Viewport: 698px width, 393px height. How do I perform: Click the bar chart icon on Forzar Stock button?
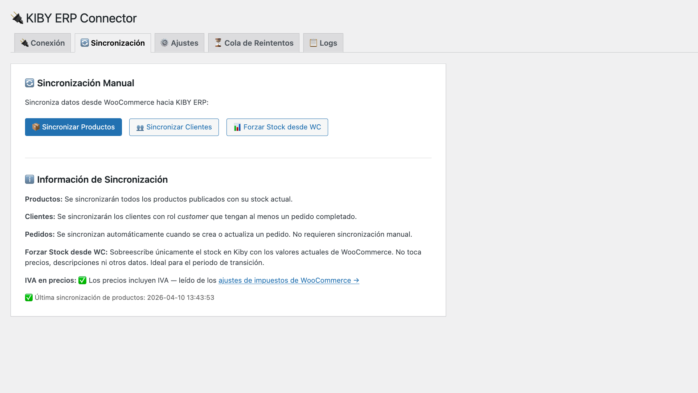click(237, 127)
